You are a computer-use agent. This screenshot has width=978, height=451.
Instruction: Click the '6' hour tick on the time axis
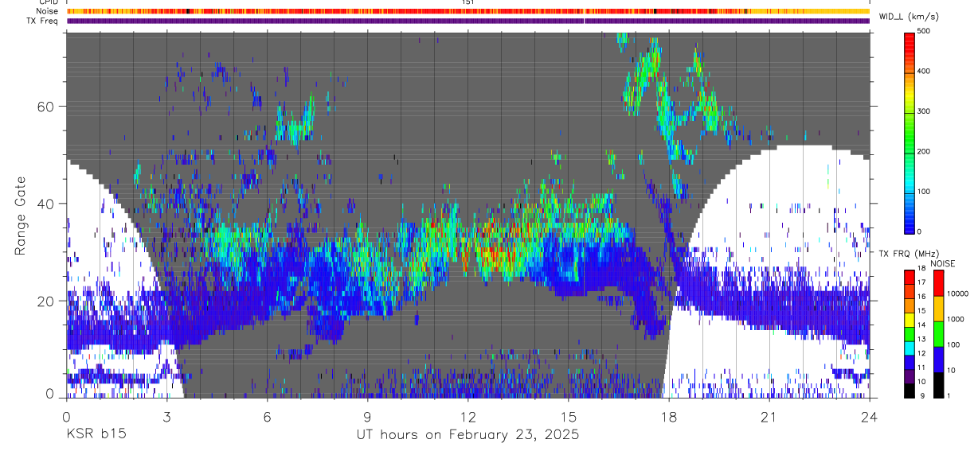pyautogui.click(x=268, y=416)
